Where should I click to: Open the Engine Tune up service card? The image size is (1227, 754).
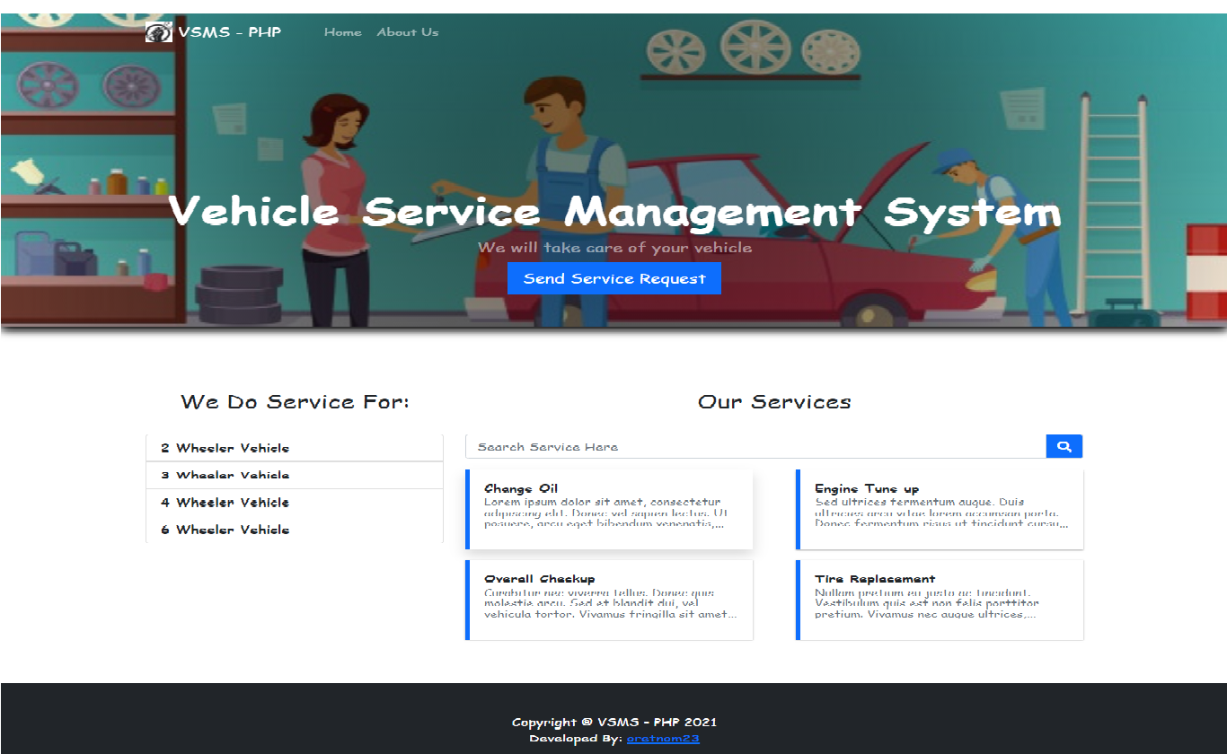coord(940,509)
